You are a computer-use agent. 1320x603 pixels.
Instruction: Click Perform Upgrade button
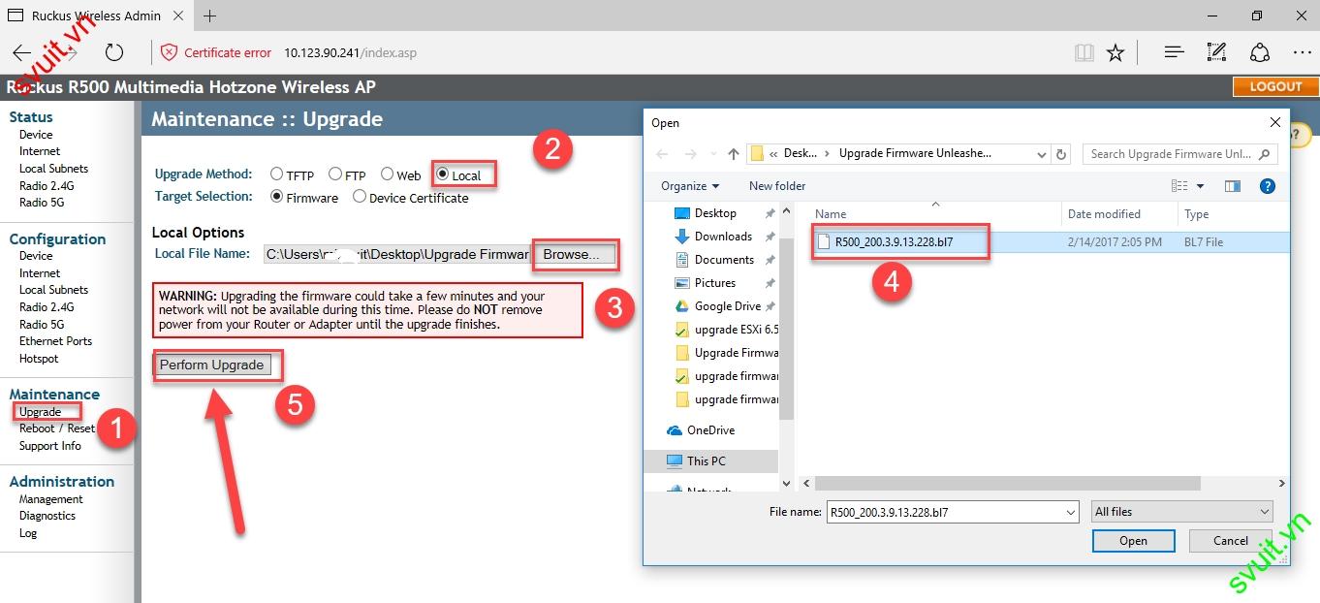211,365
